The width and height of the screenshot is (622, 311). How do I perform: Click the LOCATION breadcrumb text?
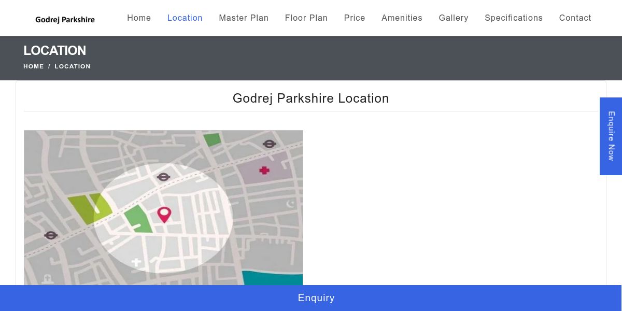[73, 66]
